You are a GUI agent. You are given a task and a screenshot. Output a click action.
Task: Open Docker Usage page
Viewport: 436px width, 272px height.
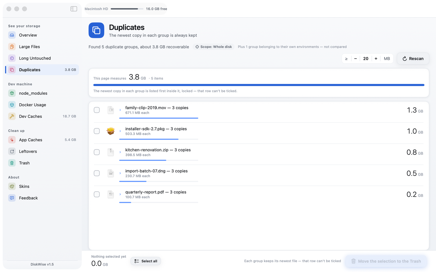click(x=42, y=105)
